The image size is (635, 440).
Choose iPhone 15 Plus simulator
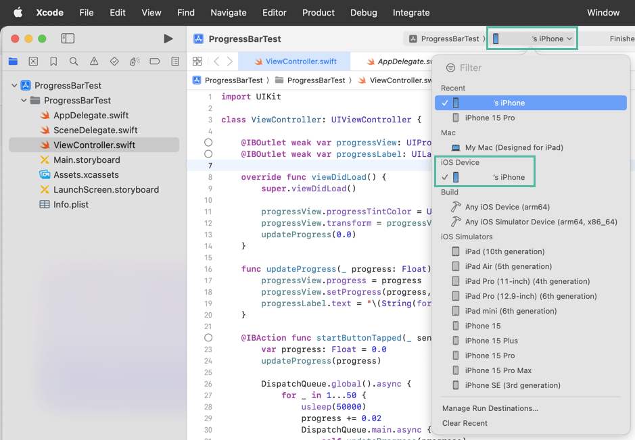tap(530, 341)
